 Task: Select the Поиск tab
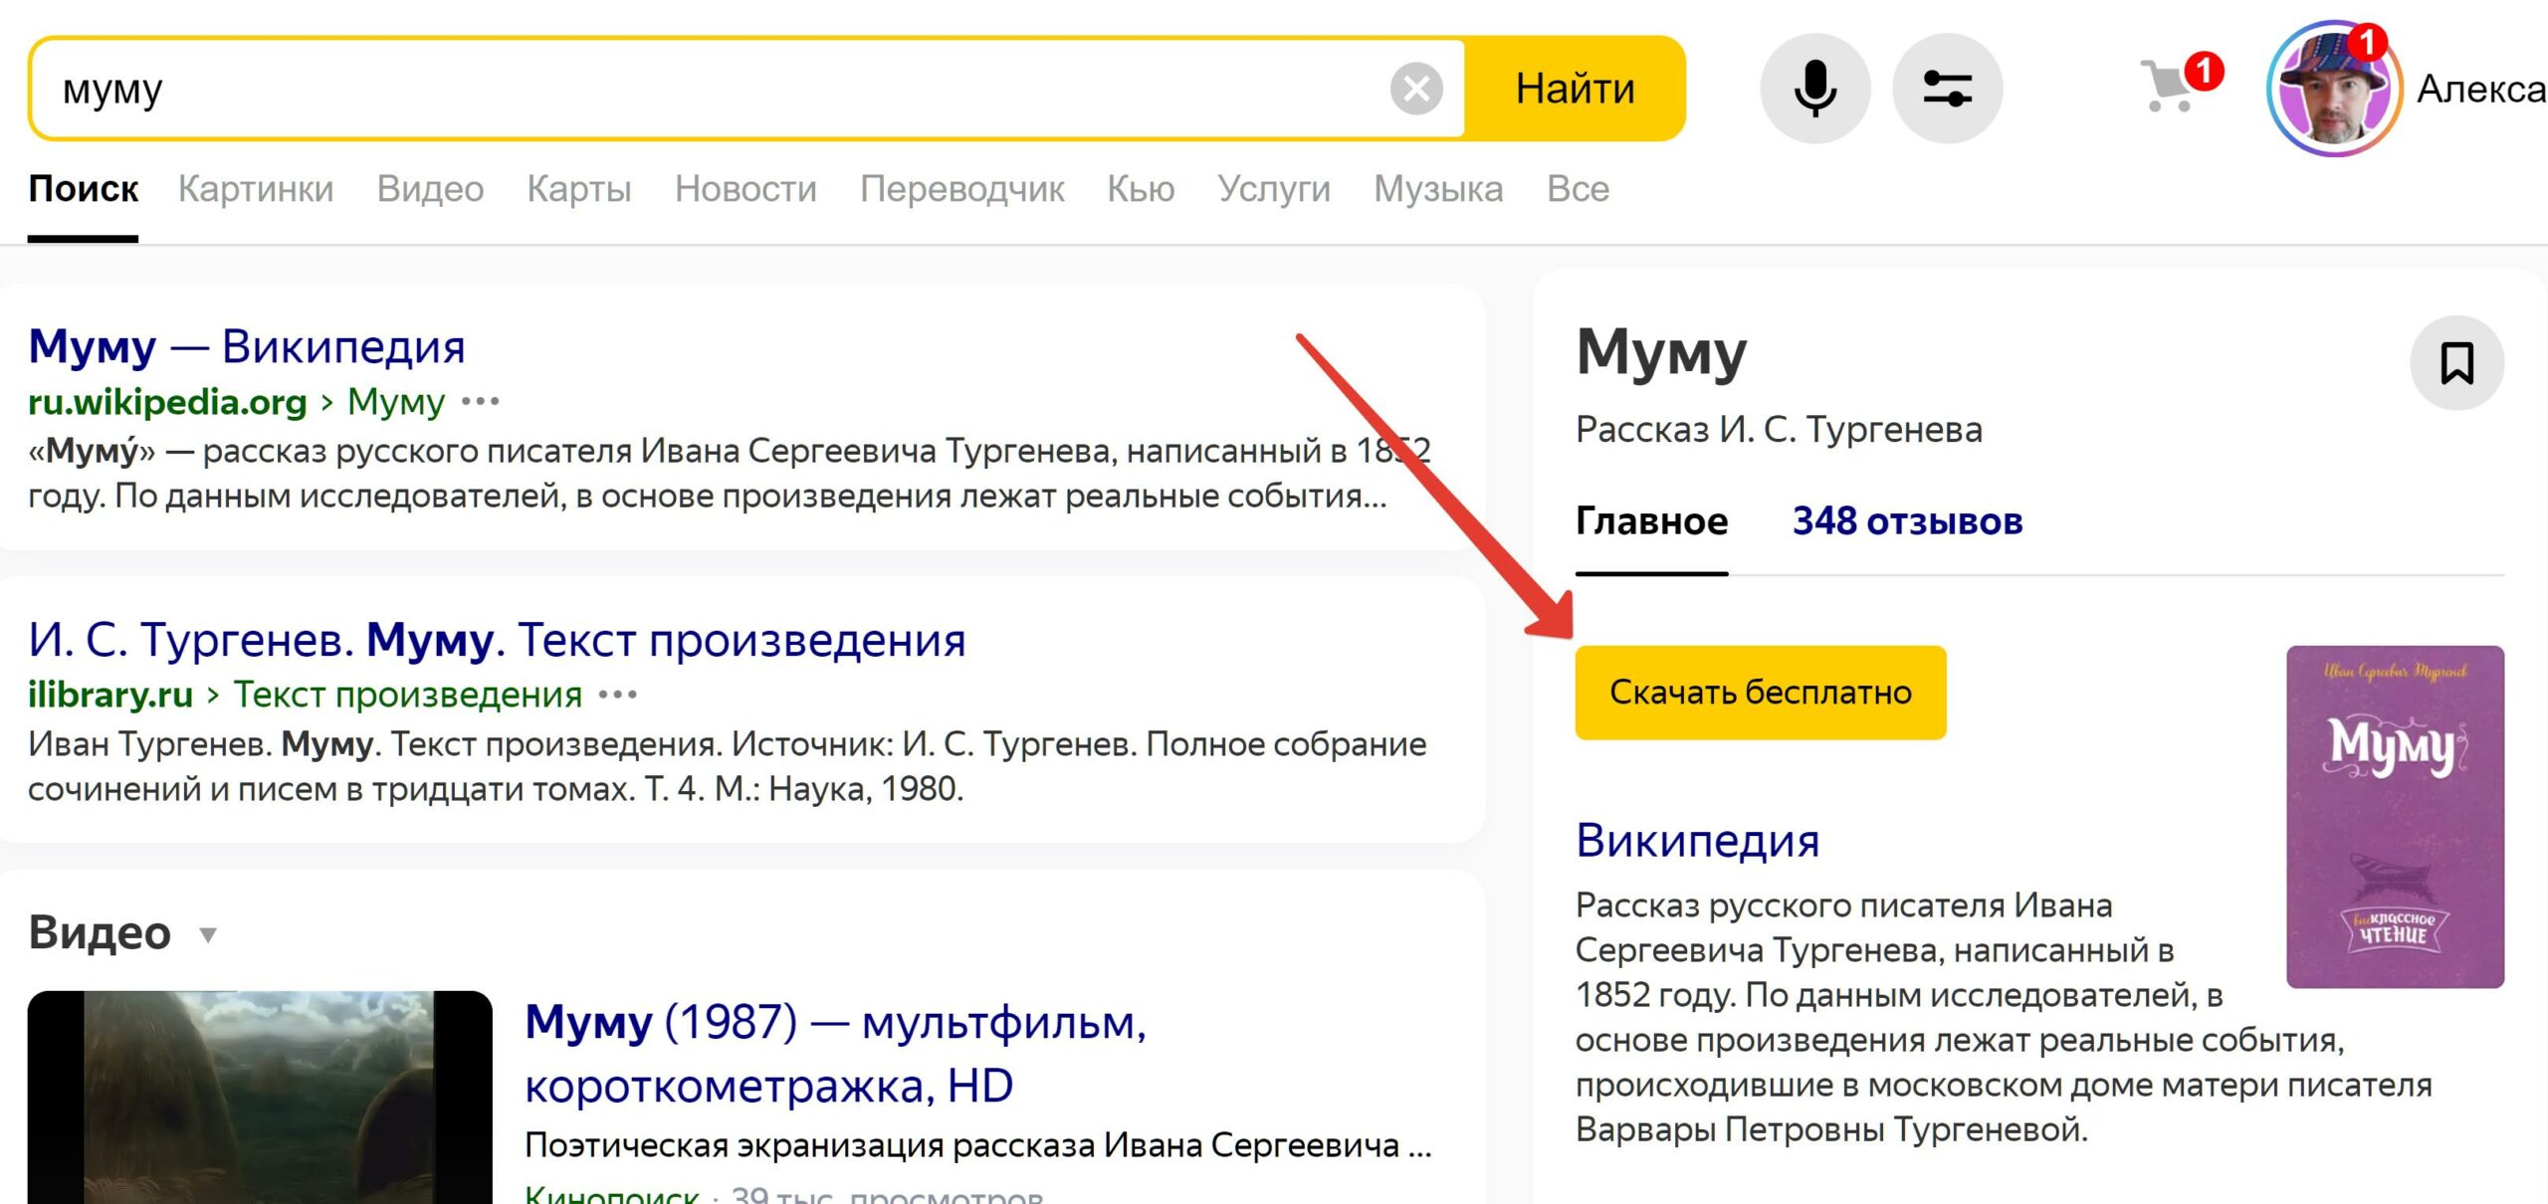point(84,188)
